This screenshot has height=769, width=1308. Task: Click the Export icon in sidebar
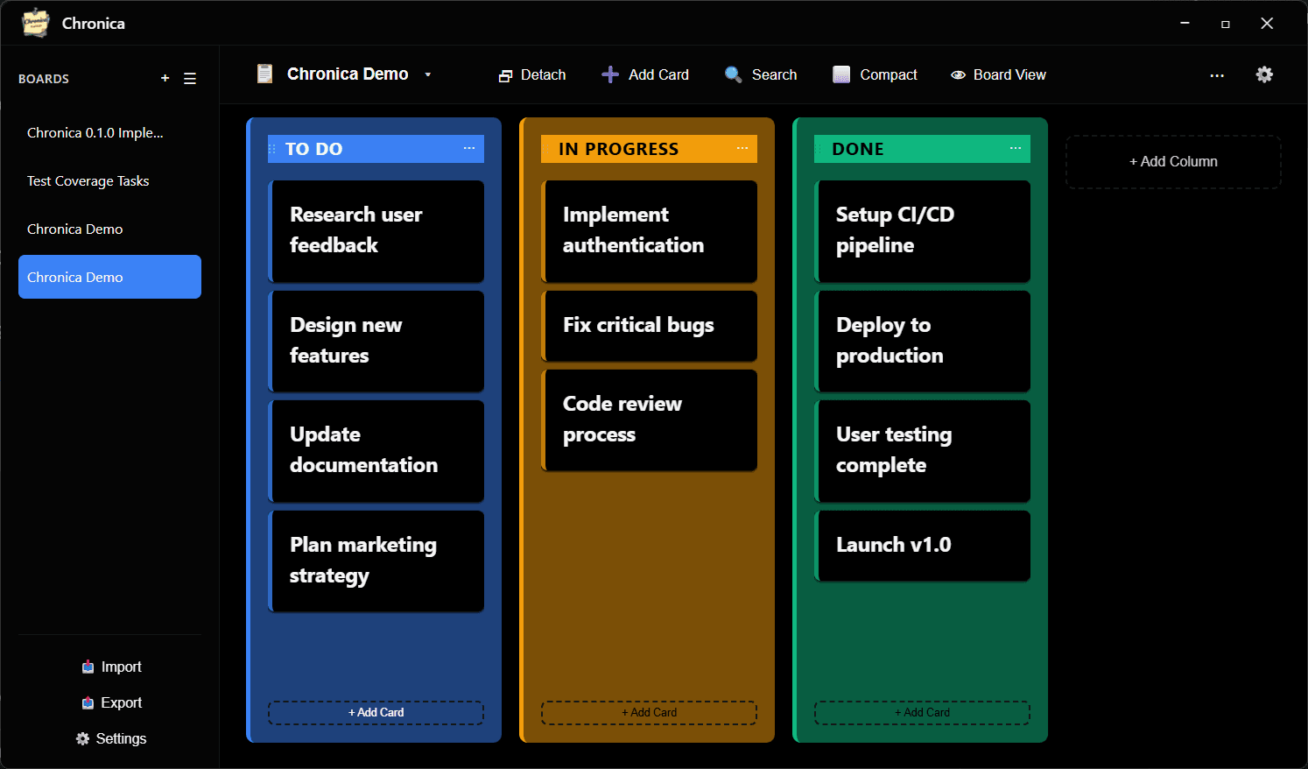(88, 703)
